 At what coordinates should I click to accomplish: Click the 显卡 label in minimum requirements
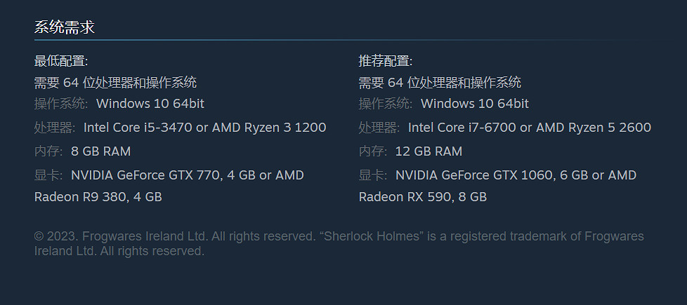(x=48, y=175)
